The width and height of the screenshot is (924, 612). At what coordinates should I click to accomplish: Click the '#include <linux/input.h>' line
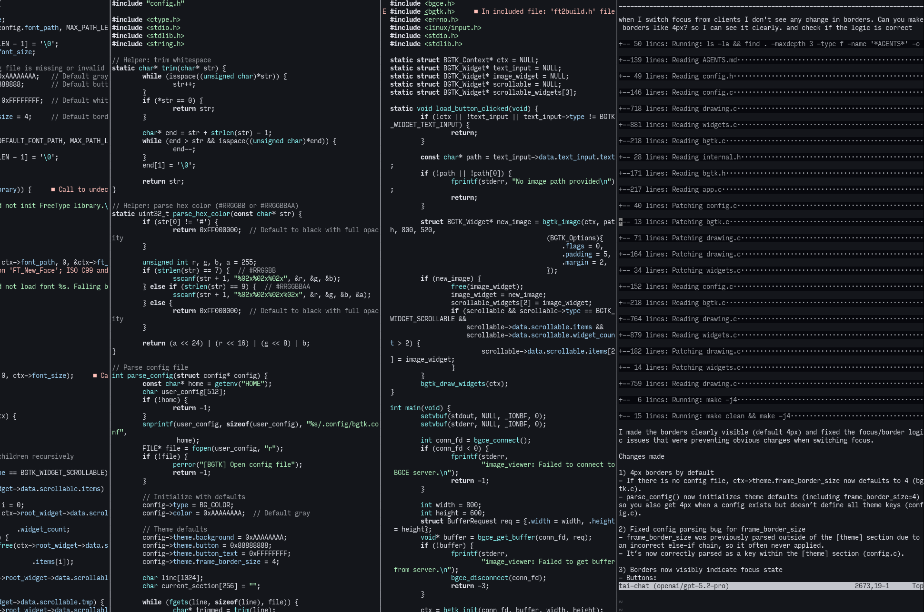(x=436, y=28)
